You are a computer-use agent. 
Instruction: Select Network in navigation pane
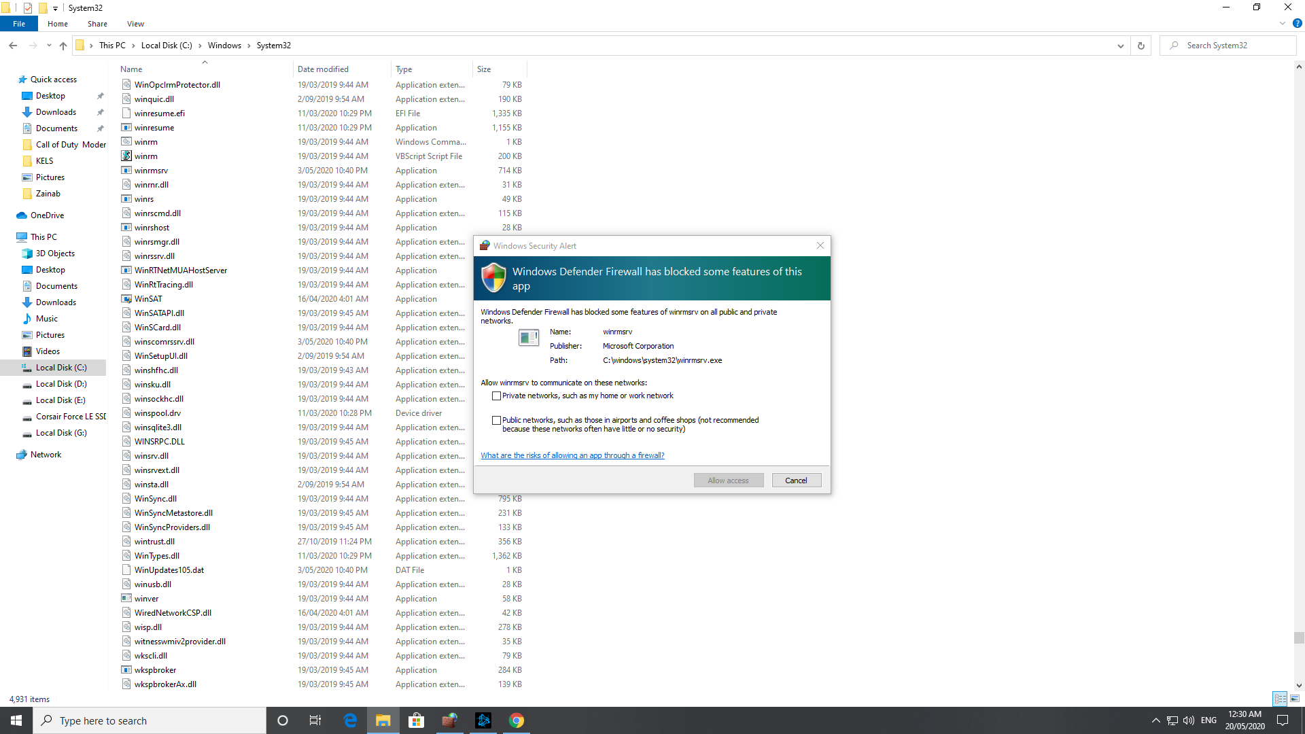tap(46, 455)
